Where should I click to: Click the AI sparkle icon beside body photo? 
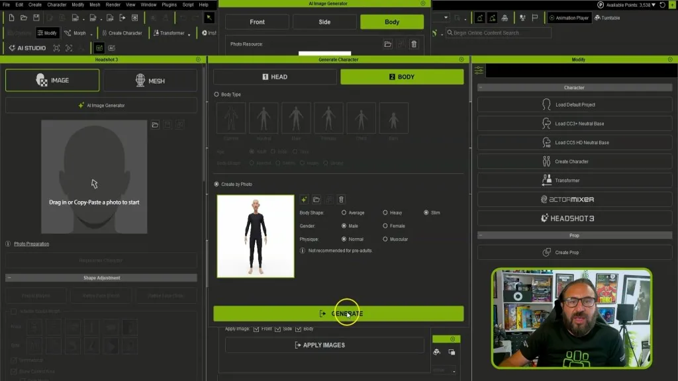pos(304,200)
